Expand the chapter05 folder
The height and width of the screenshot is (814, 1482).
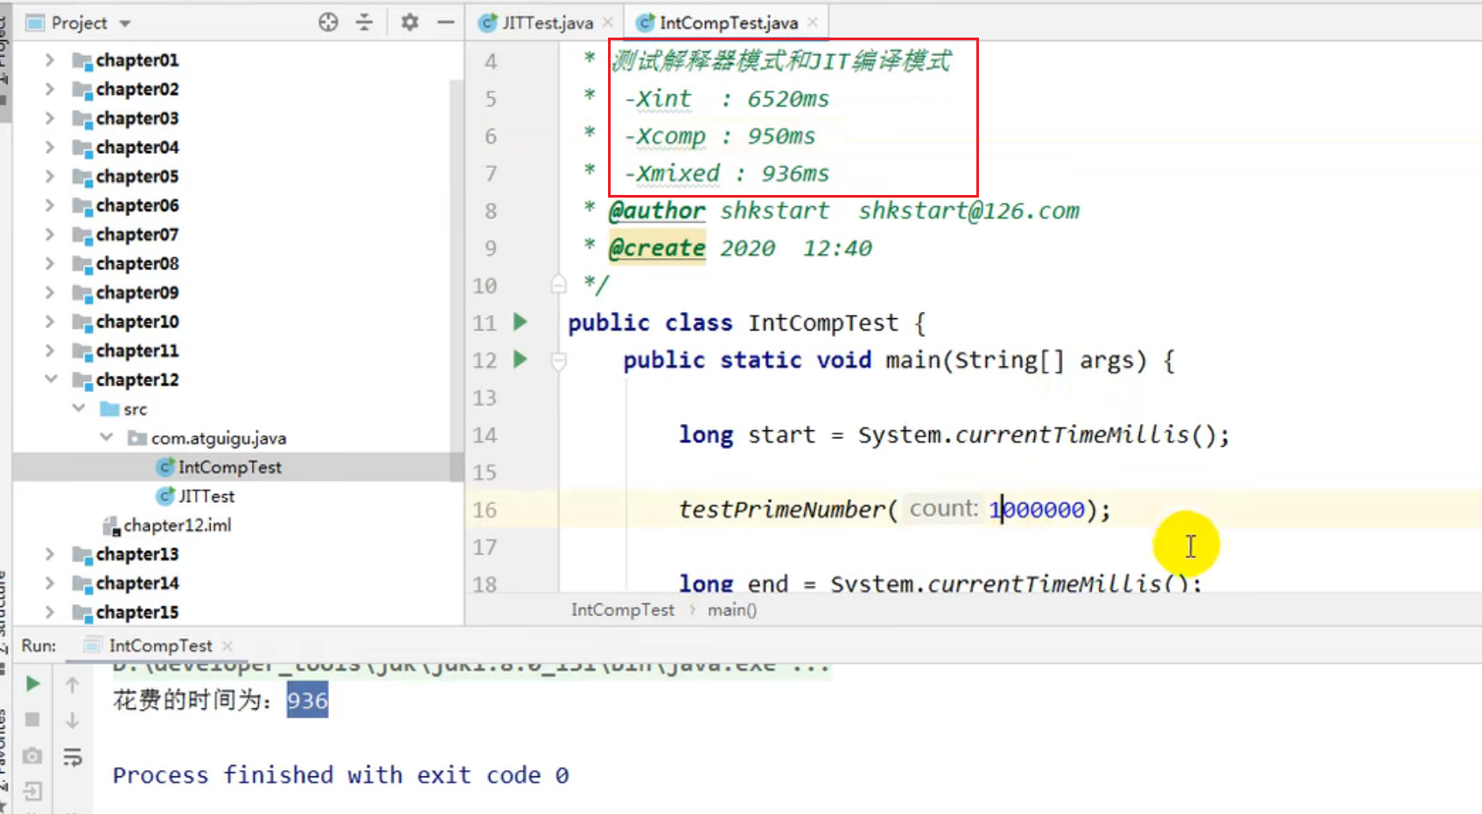click(x=50, y=177)
